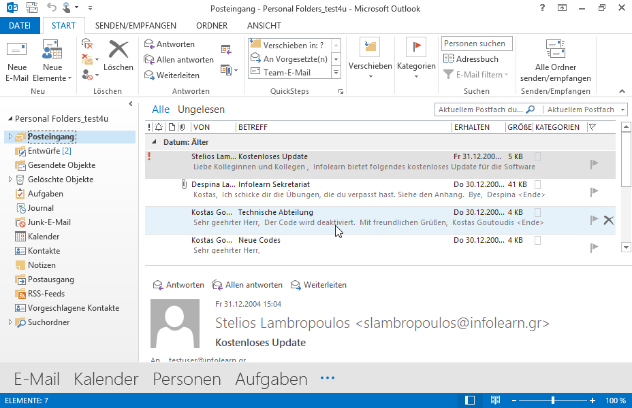The image size is (632, 408).
Task: Expand the Gelöschte Objekte folder
Action: coord(10,180)
